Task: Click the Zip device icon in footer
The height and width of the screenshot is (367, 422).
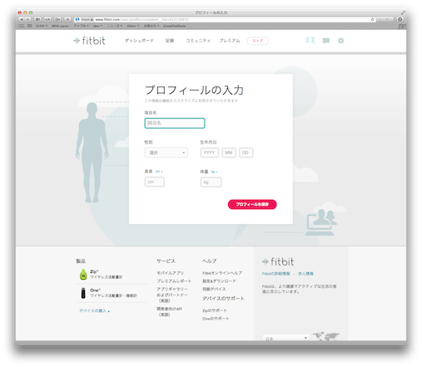Action: tap(83, 275)
